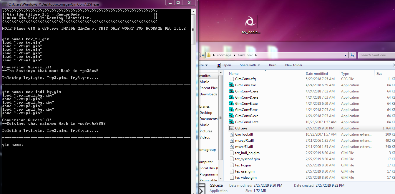Create a New folder from toolbar
This screenshot has width=395, height=194.
(293, 65)
